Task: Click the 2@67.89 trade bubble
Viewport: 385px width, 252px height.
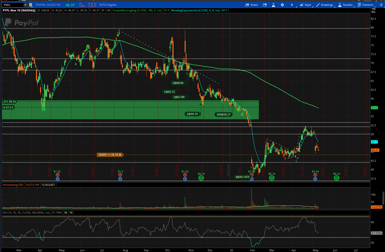Action: coord(179,97)
